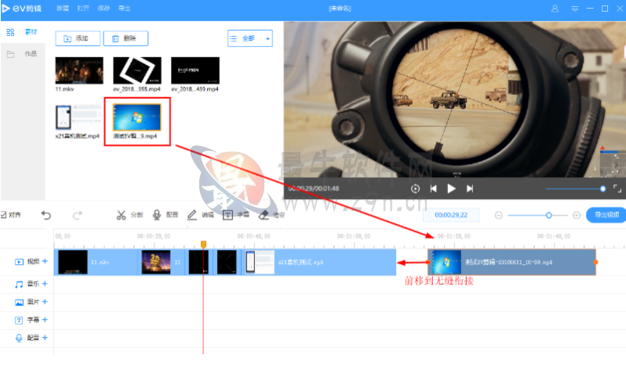This screenshot has height=366, width=626.
Task: Click the 00:01:20,00 ruler timestamp
Action: click(x=454, y=236)
